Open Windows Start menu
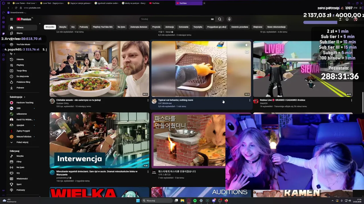364x204 pixels. point(138,201)
